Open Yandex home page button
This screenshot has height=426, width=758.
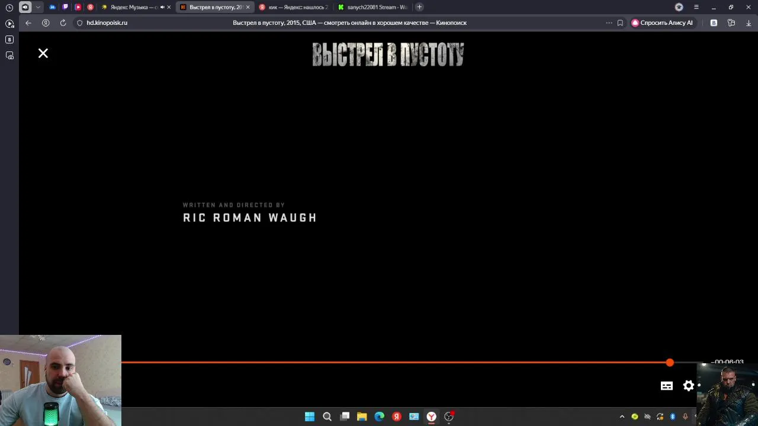[46, 22]
